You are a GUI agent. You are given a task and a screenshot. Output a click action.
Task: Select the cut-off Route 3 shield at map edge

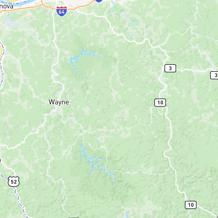pos(214,75)
